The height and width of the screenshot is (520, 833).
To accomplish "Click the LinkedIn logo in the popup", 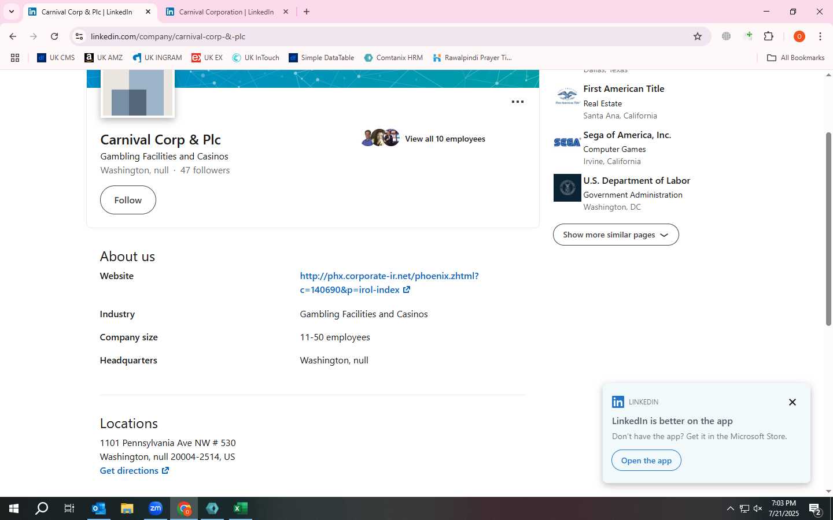I will click(618, 402).
